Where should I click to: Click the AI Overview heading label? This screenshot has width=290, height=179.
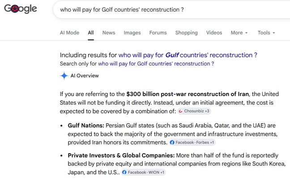tap(85, 76)
